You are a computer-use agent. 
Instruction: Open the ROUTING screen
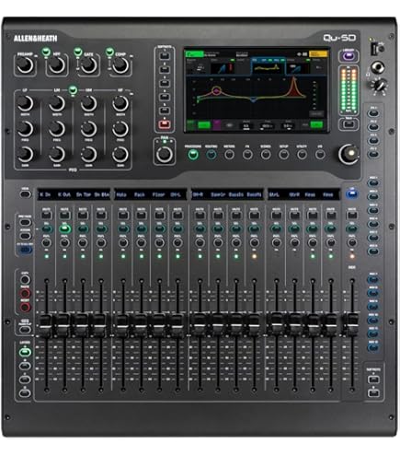211,155
